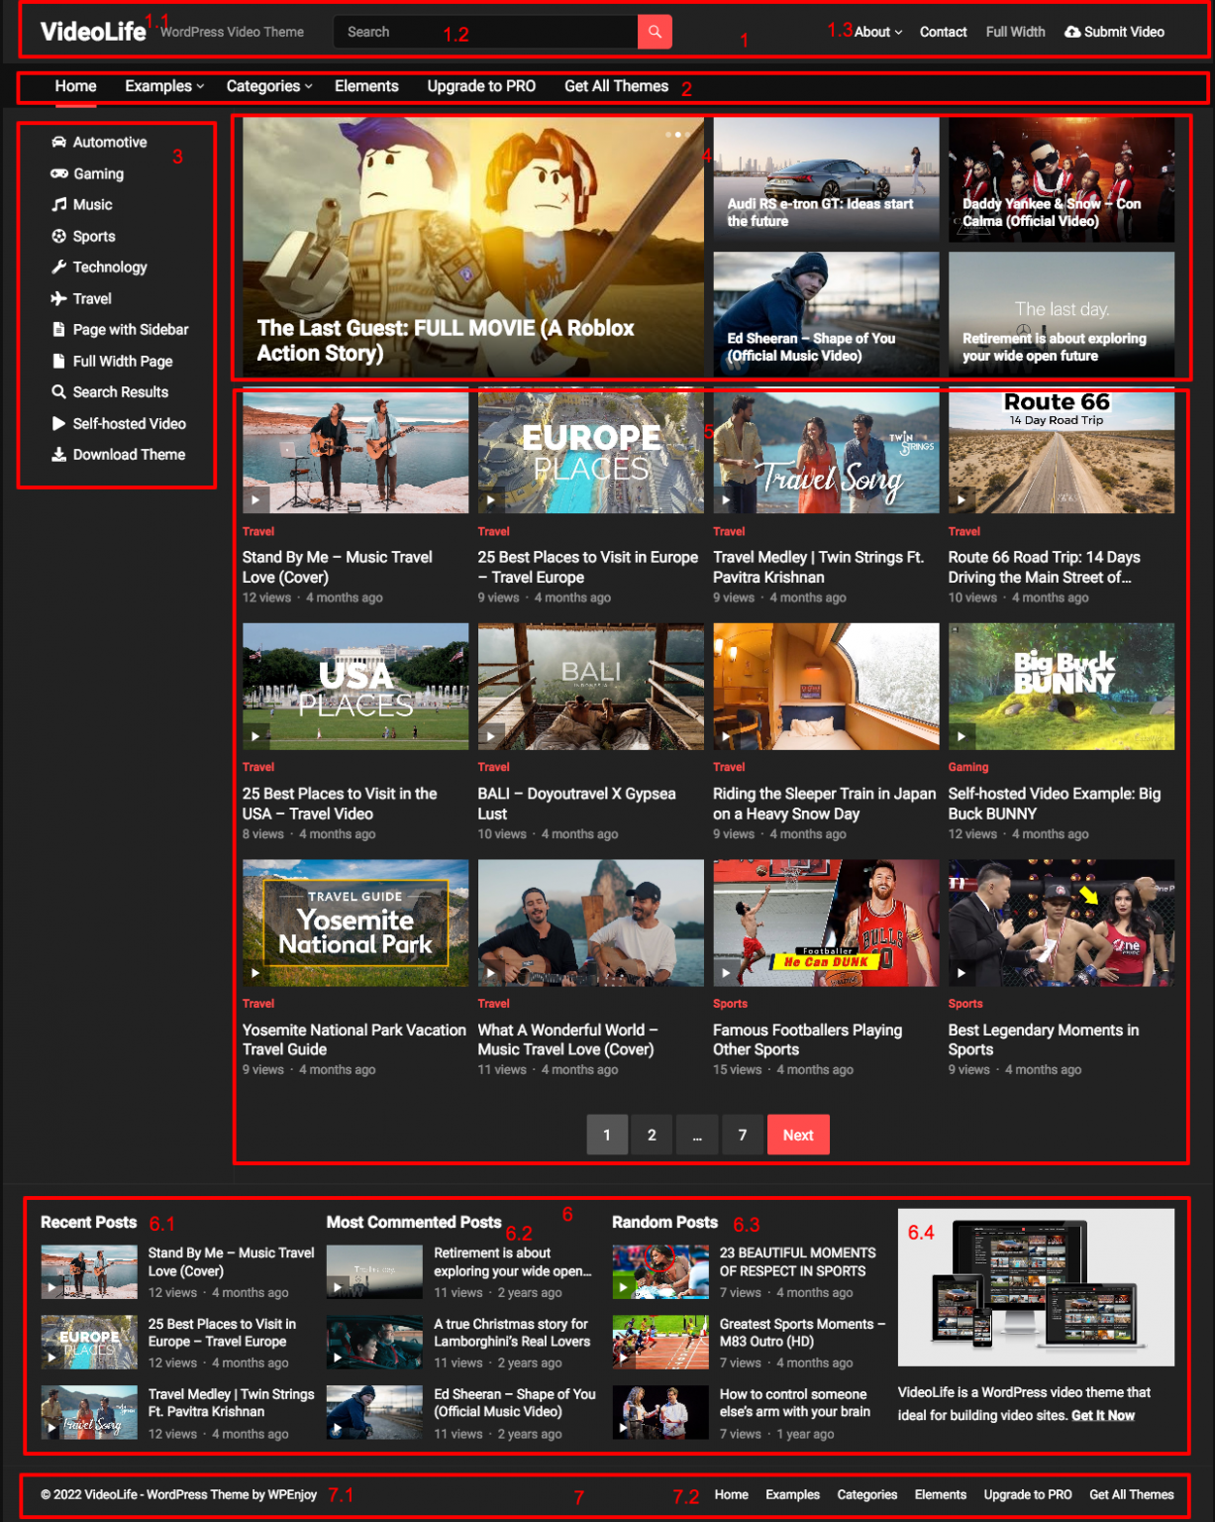Select the Music note icon in sidebar
Image resolution: width=1215 pixels, height=1522 pixels.
(59, 204)
